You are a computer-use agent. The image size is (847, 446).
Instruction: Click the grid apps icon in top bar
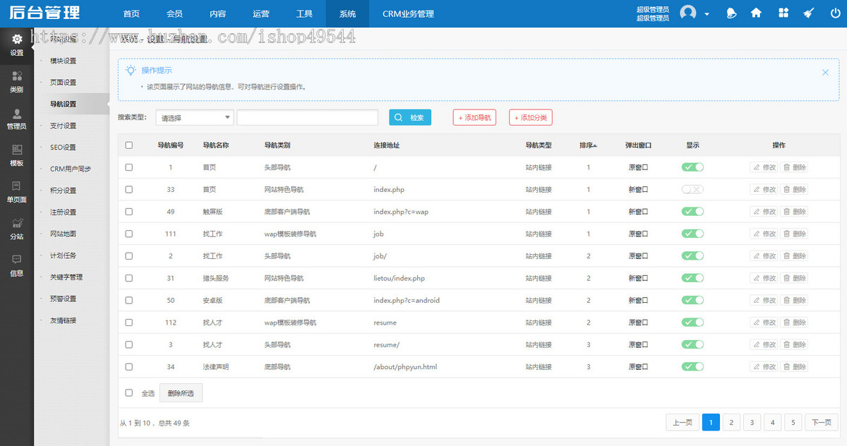(x=783, y=13)
